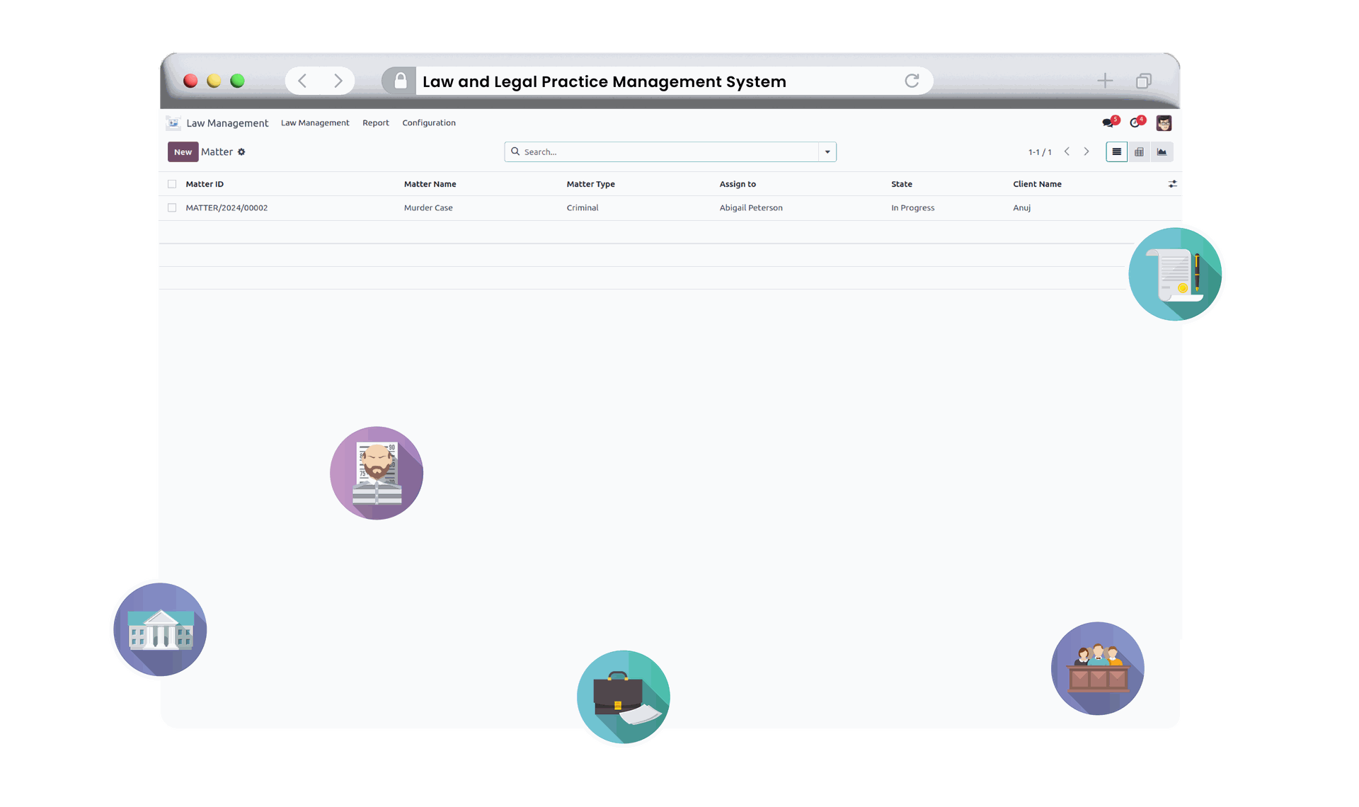Open the pivot view
This screenshot has width=1359, height=807.
point(1140,151)
